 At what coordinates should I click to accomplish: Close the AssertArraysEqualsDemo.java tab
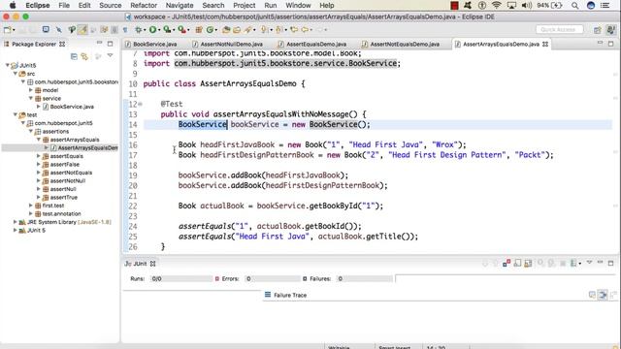pos(545,44)
